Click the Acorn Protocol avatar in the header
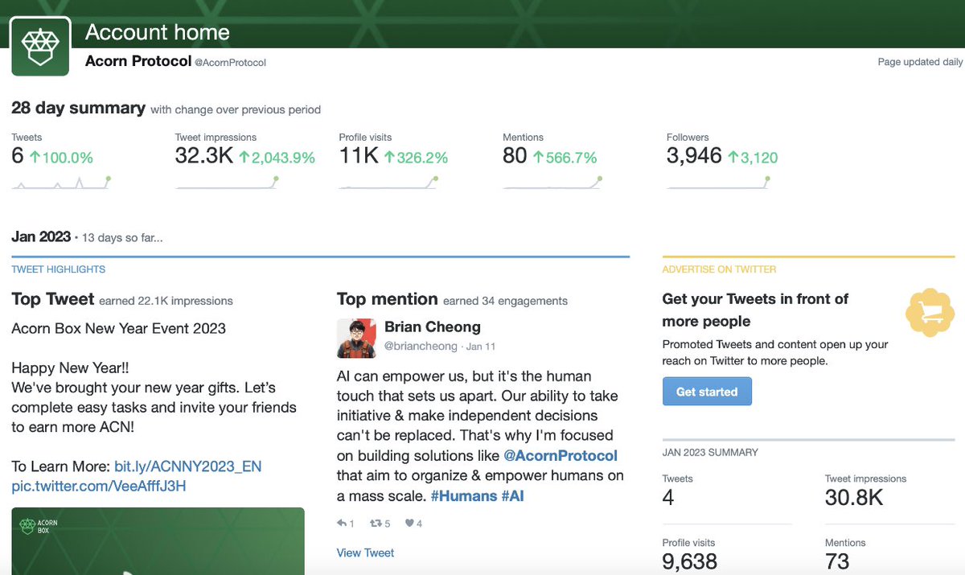965x575 pixels. (x=39, y=45)
